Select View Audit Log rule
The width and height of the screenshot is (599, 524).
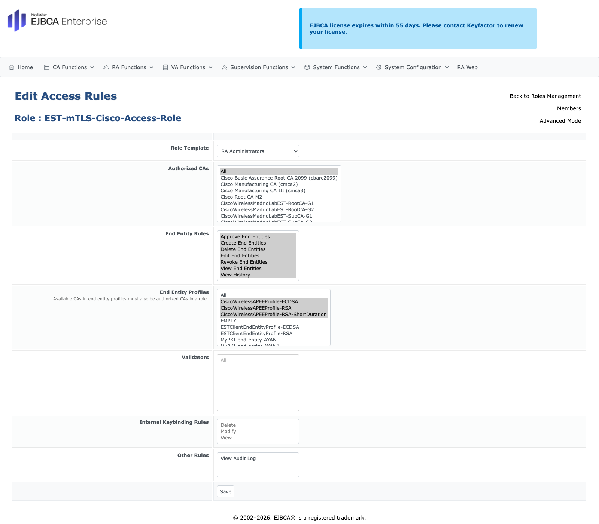(258, 459)
